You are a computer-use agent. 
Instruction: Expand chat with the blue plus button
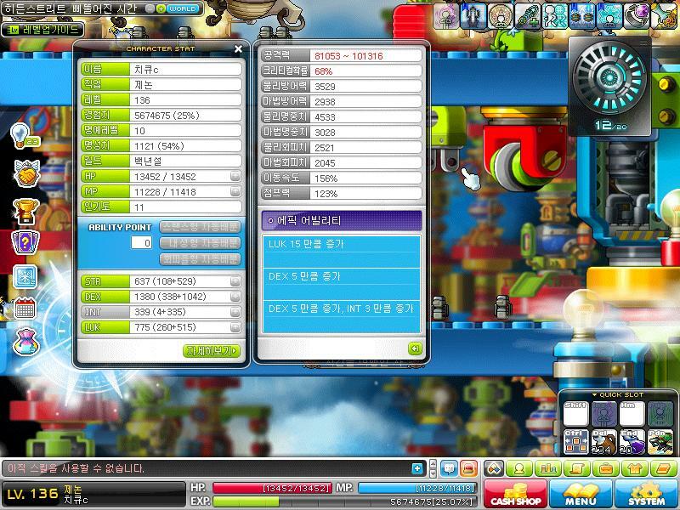coord(417,468)
